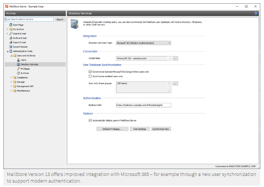This screenshot has height=187, width=264.
Task: Click the Export E-mail icon
Action: click(11, 42)
